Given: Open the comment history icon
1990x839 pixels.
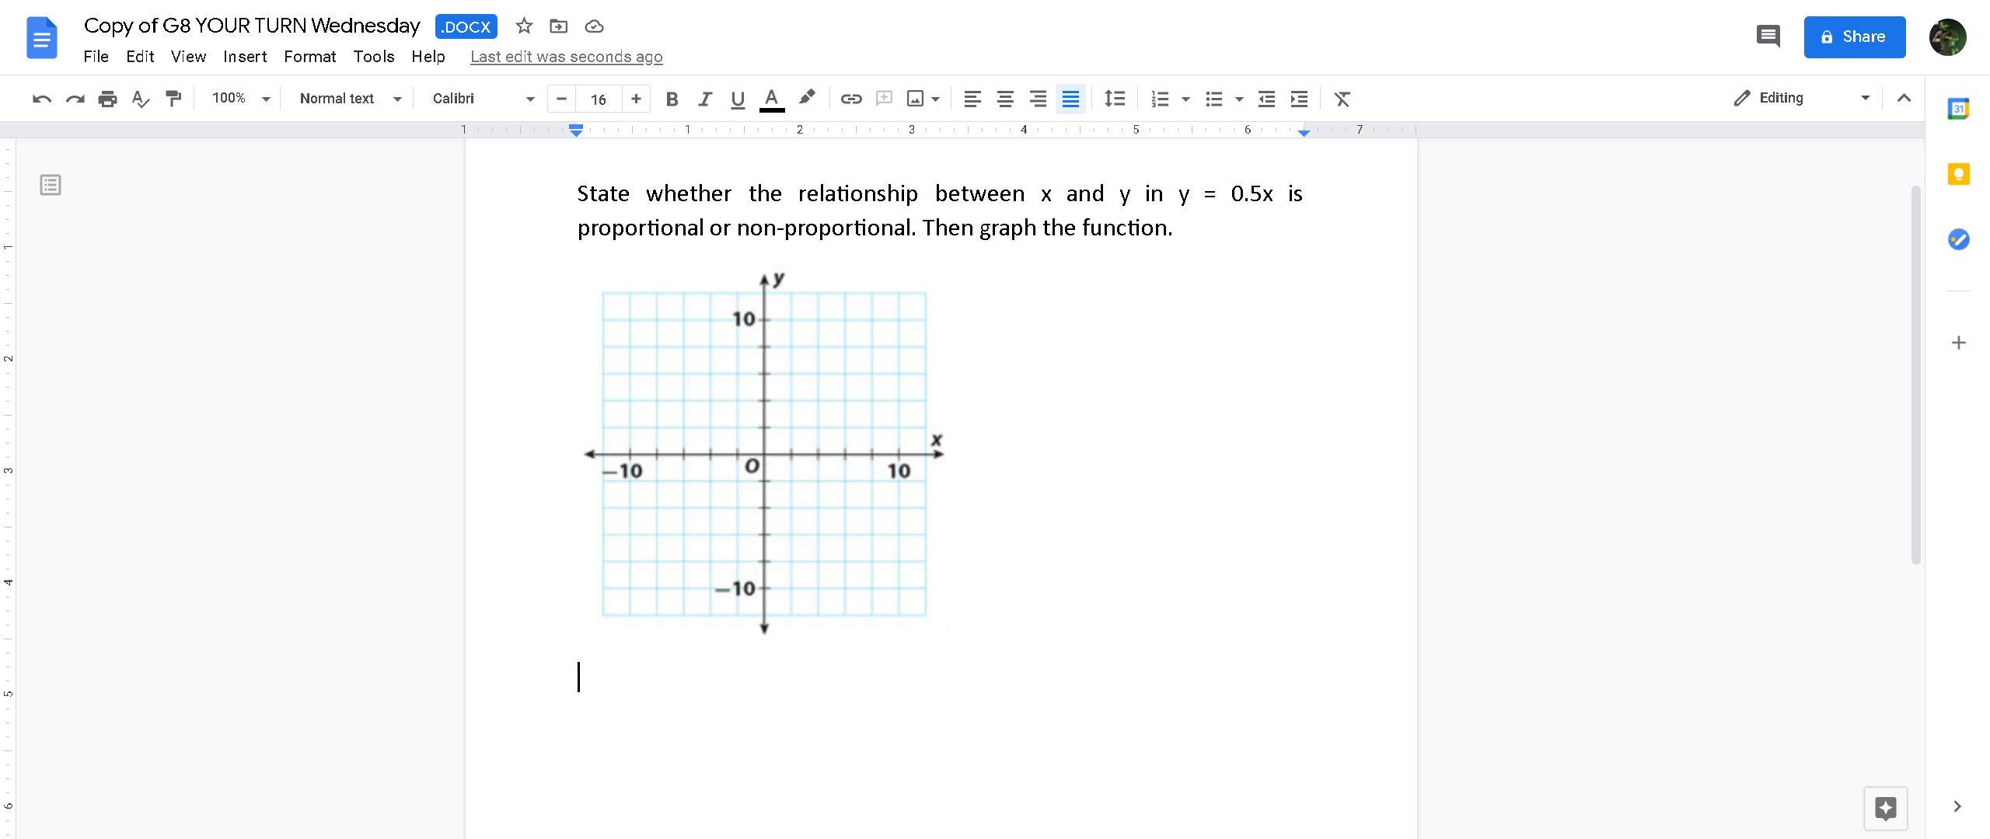Looking at the screenshot, I should [1768, 37].
